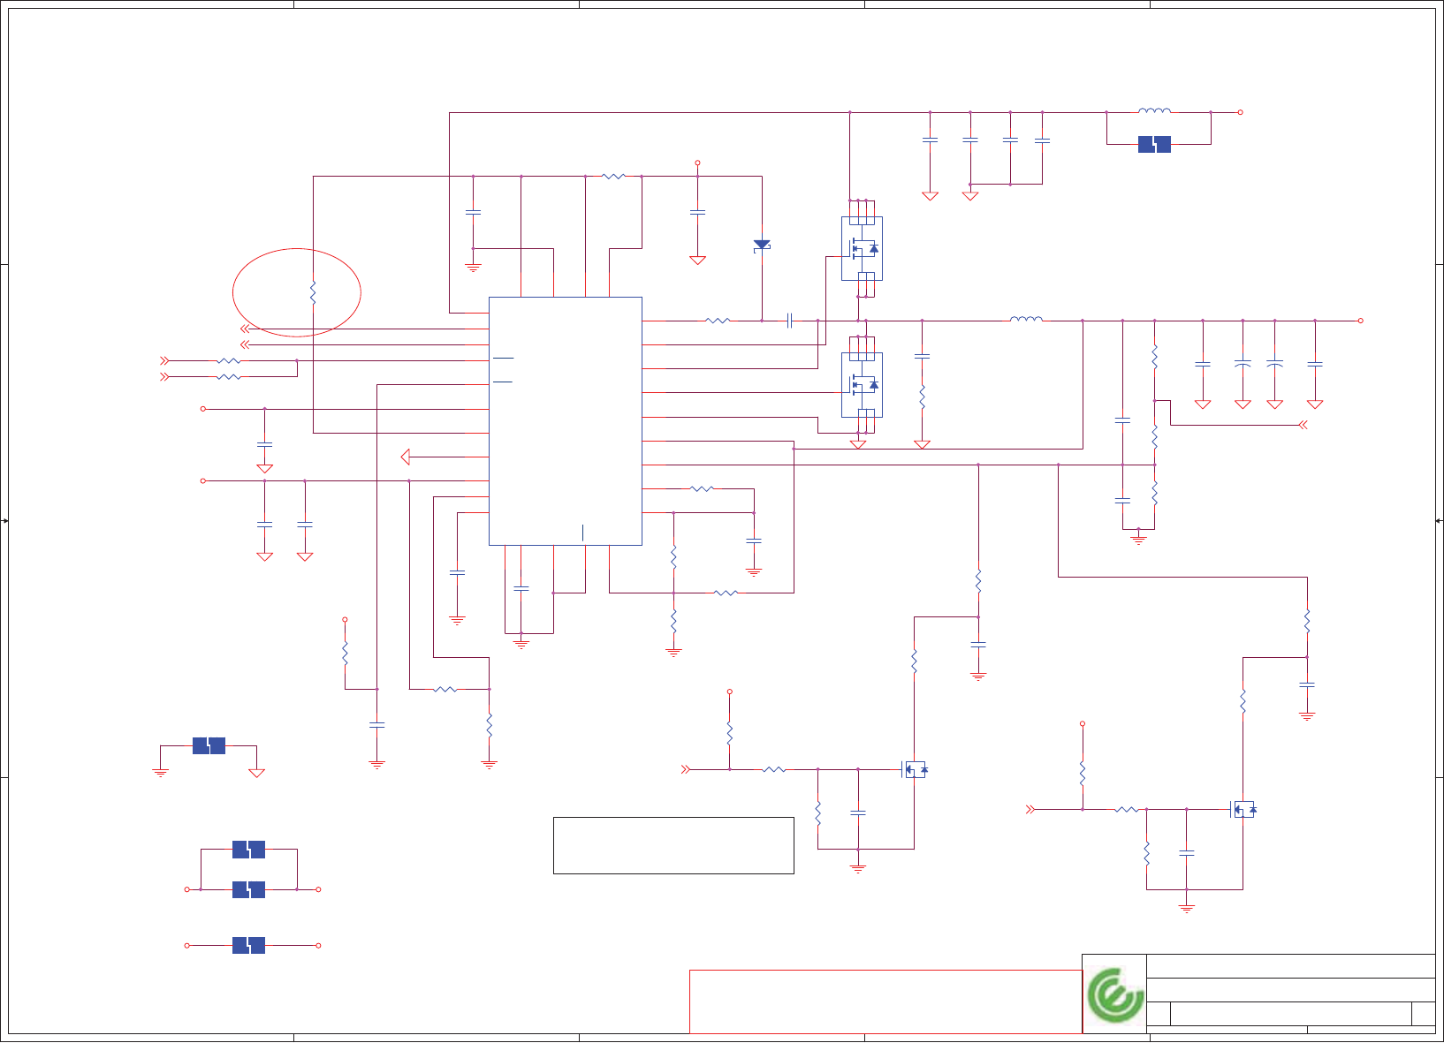Select the lower low-side power MOSFET symbol
Viewport: 1444px width, 1043px height.
[x=862, y=385]
